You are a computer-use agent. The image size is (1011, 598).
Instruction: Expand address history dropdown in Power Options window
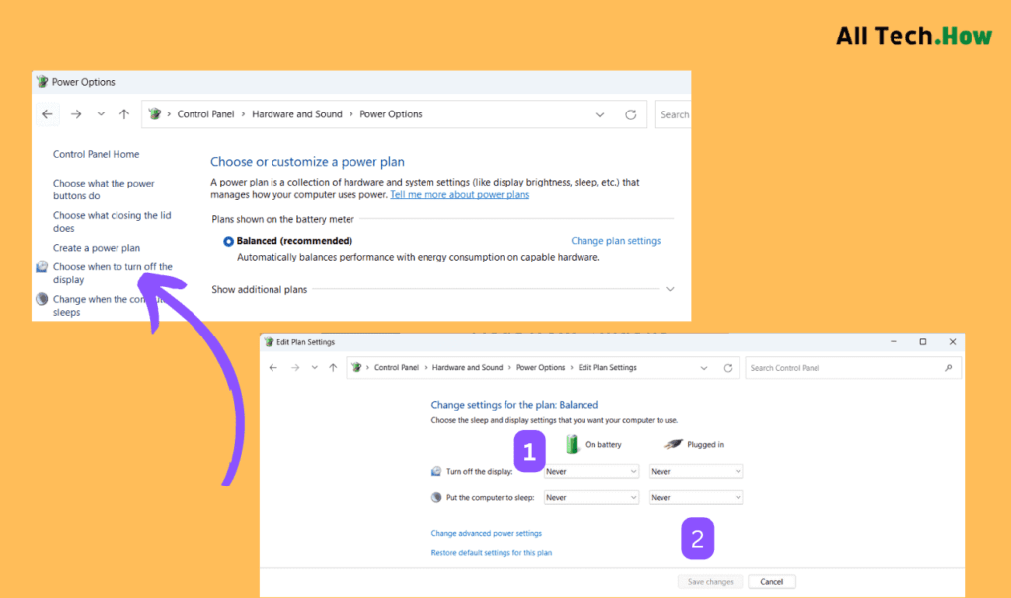click(600, 114)
